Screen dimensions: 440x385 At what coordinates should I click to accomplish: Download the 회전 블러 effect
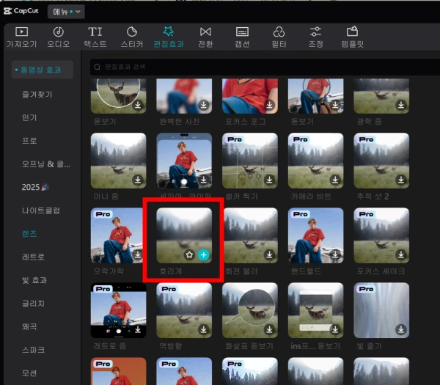[269, 254]
